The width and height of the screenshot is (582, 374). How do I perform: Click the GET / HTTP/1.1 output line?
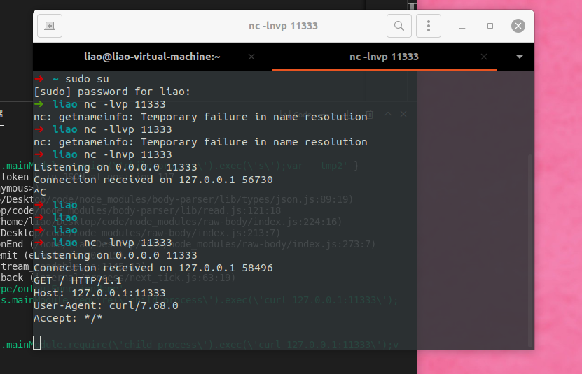pyautogui.click(x=77, y=280)
